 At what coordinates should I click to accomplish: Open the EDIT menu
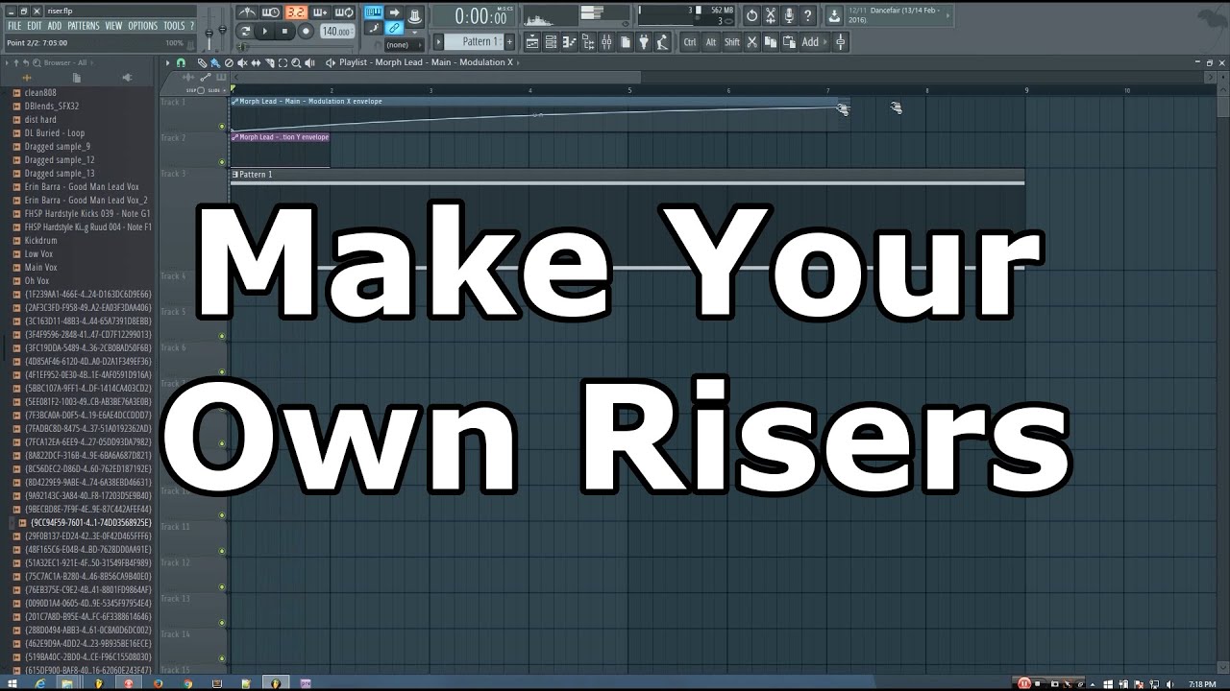coord(35,26)
